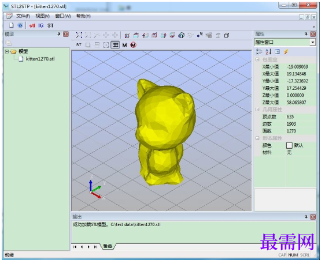Toggle the RT mode button
This screenshot has width=325, height=260.
point(79,45)
